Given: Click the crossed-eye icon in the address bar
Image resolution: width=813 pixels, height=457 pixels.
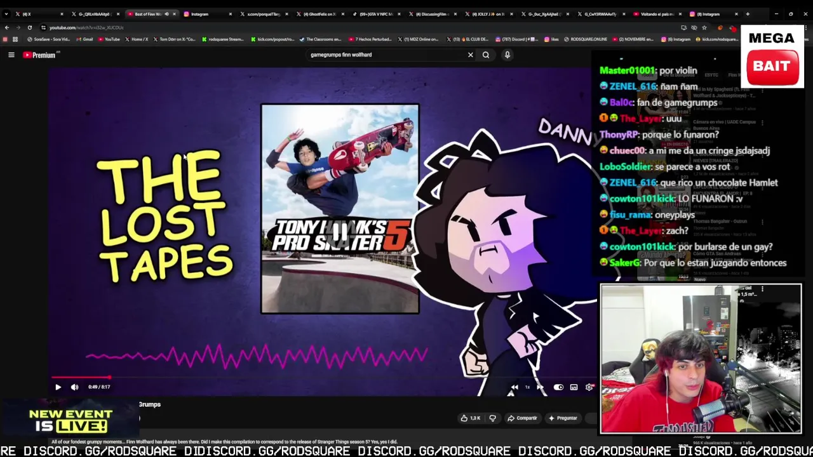Looking at the screenshot, I should 694,27.
